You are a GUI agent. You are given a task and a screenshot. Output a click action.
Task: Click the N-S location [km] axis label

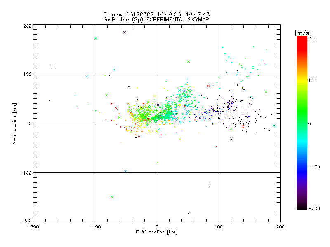click(x=15, y=123)
